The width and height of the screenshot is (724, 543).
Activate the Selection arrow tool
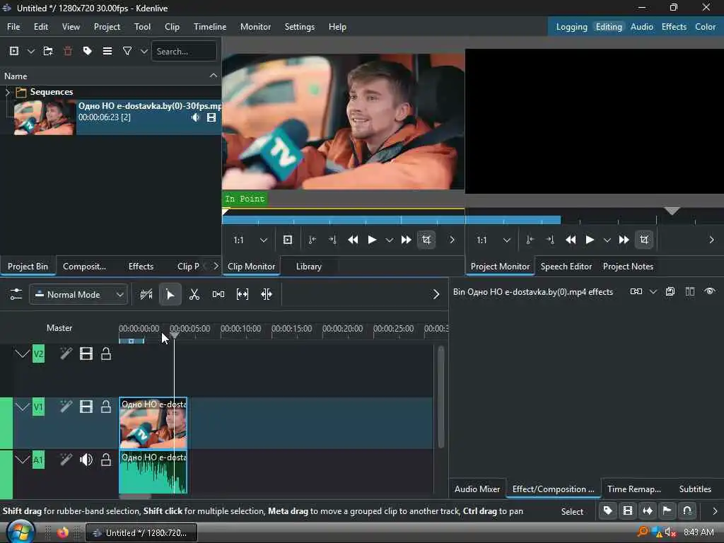(x=170, y=295)
